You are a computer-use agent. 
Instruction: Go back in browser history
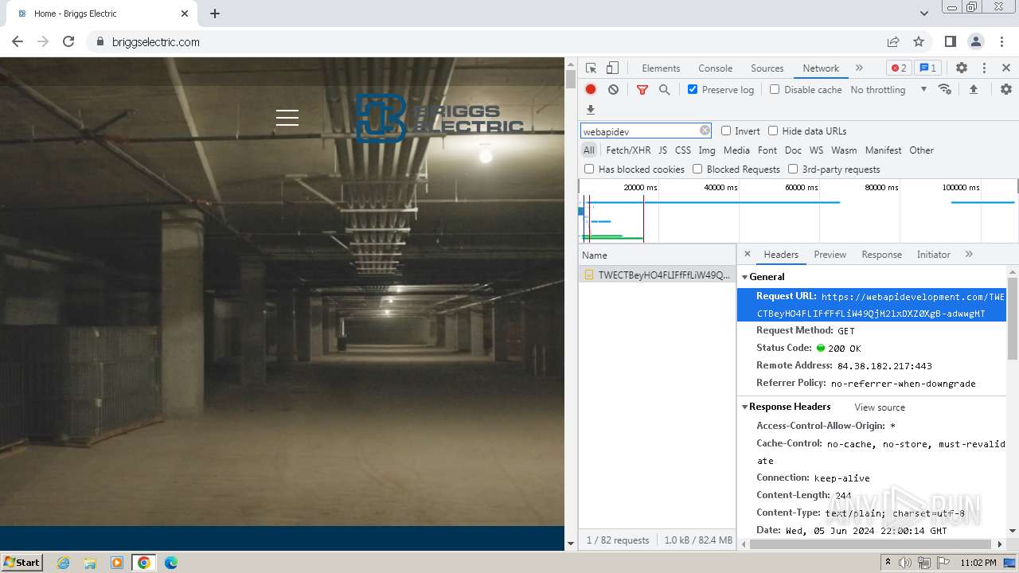(18, 41)
